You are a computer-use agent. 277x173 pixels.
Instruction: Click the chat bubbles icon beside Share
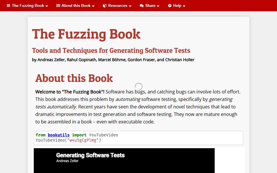pos(141,6)
